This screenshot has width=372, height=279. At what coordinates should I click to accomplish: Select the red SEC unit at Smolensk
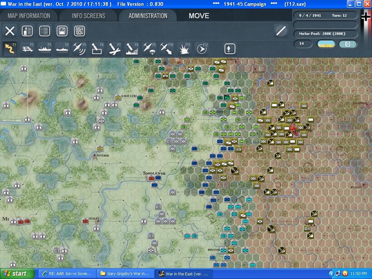click(x=151, y=178)
